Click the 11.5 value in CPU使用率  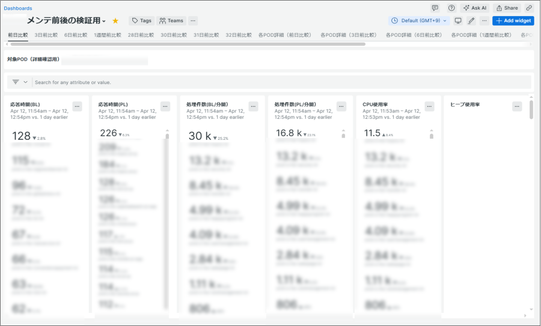pos(372,133)
